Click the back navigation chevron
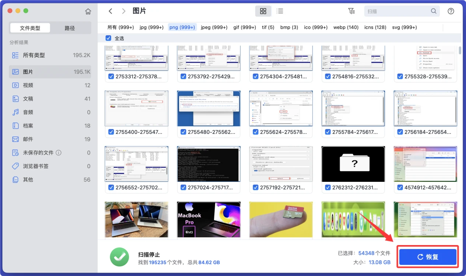The image size is (466, 276). (110, 11)
